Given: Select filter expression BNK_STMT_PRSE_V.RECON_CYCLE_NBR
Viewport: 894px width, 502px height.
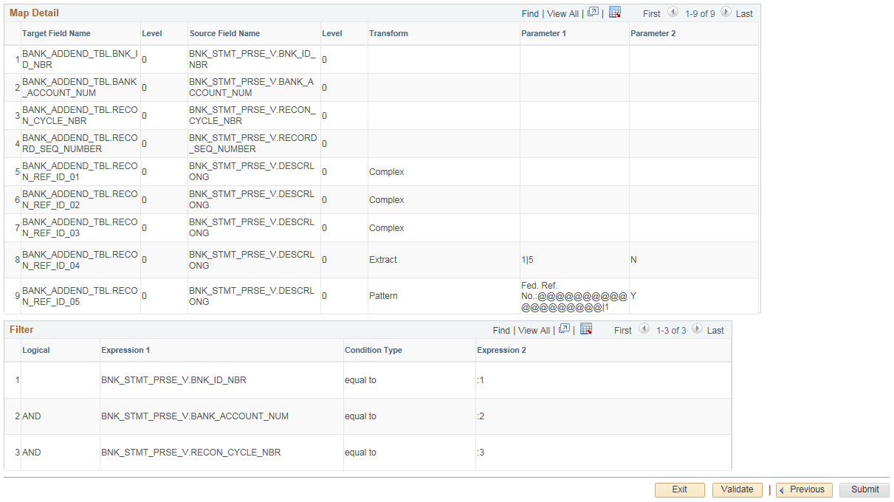Looking at the screenshot, I should click(191, 453).
